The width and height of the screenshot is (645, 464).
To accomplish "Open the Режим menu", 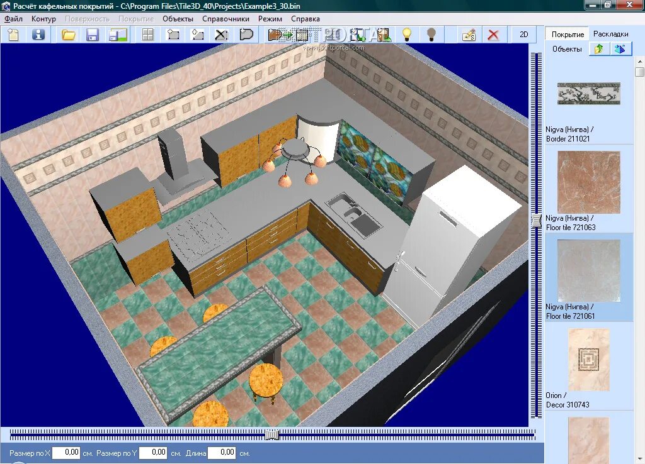I will (270, 19).
